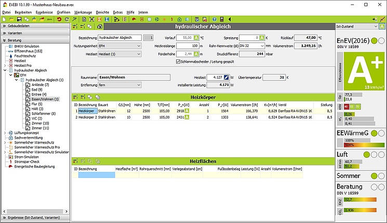Open project via the folder toolbar icon
The width and height of the screenshot is (387, 223).
tap(11, 19)
